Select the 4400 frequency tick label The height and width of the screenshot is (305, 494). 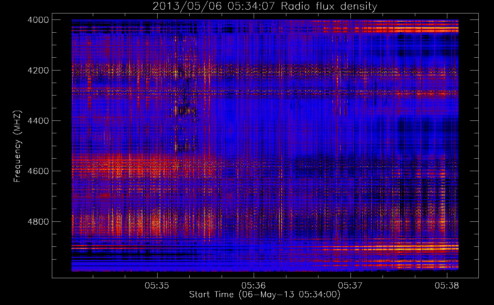tap(38, 121)
